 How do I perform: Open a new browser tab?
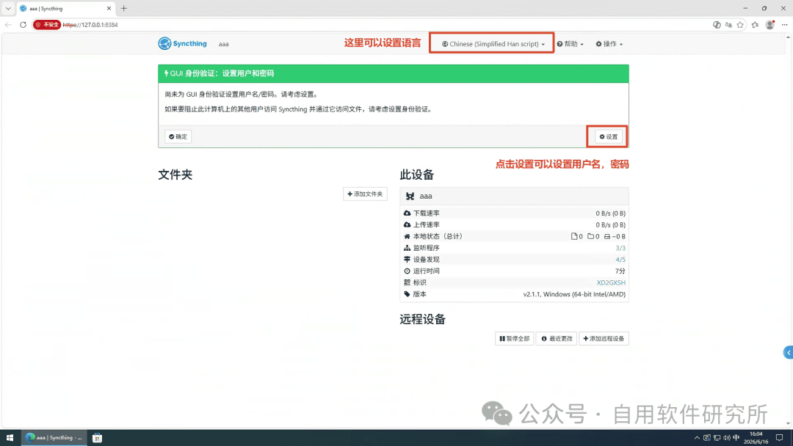[124, 9]
